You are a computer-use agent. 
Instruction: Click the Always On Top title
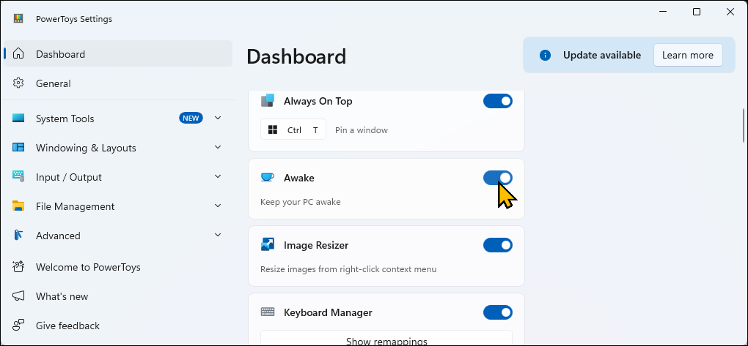pyautogui.click(x=318, y=101)
